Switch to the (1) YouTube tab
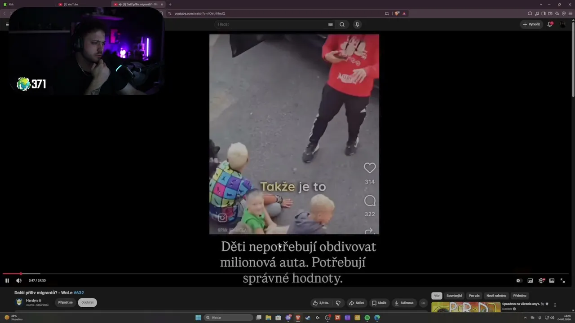Image resolution: width=575 pixels, height=323 pixels. point(83,4)
